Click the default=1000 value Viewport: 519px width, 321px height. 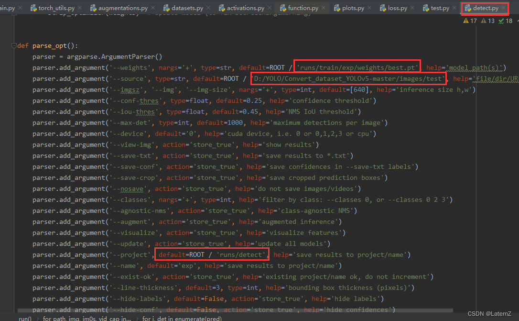[220, 122]
